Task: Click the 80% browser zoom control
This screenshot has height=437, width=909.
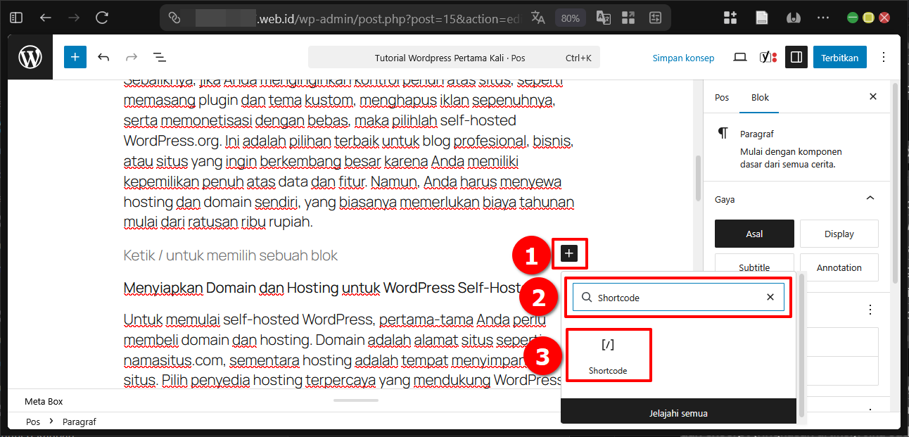Action: click(570, 18)
